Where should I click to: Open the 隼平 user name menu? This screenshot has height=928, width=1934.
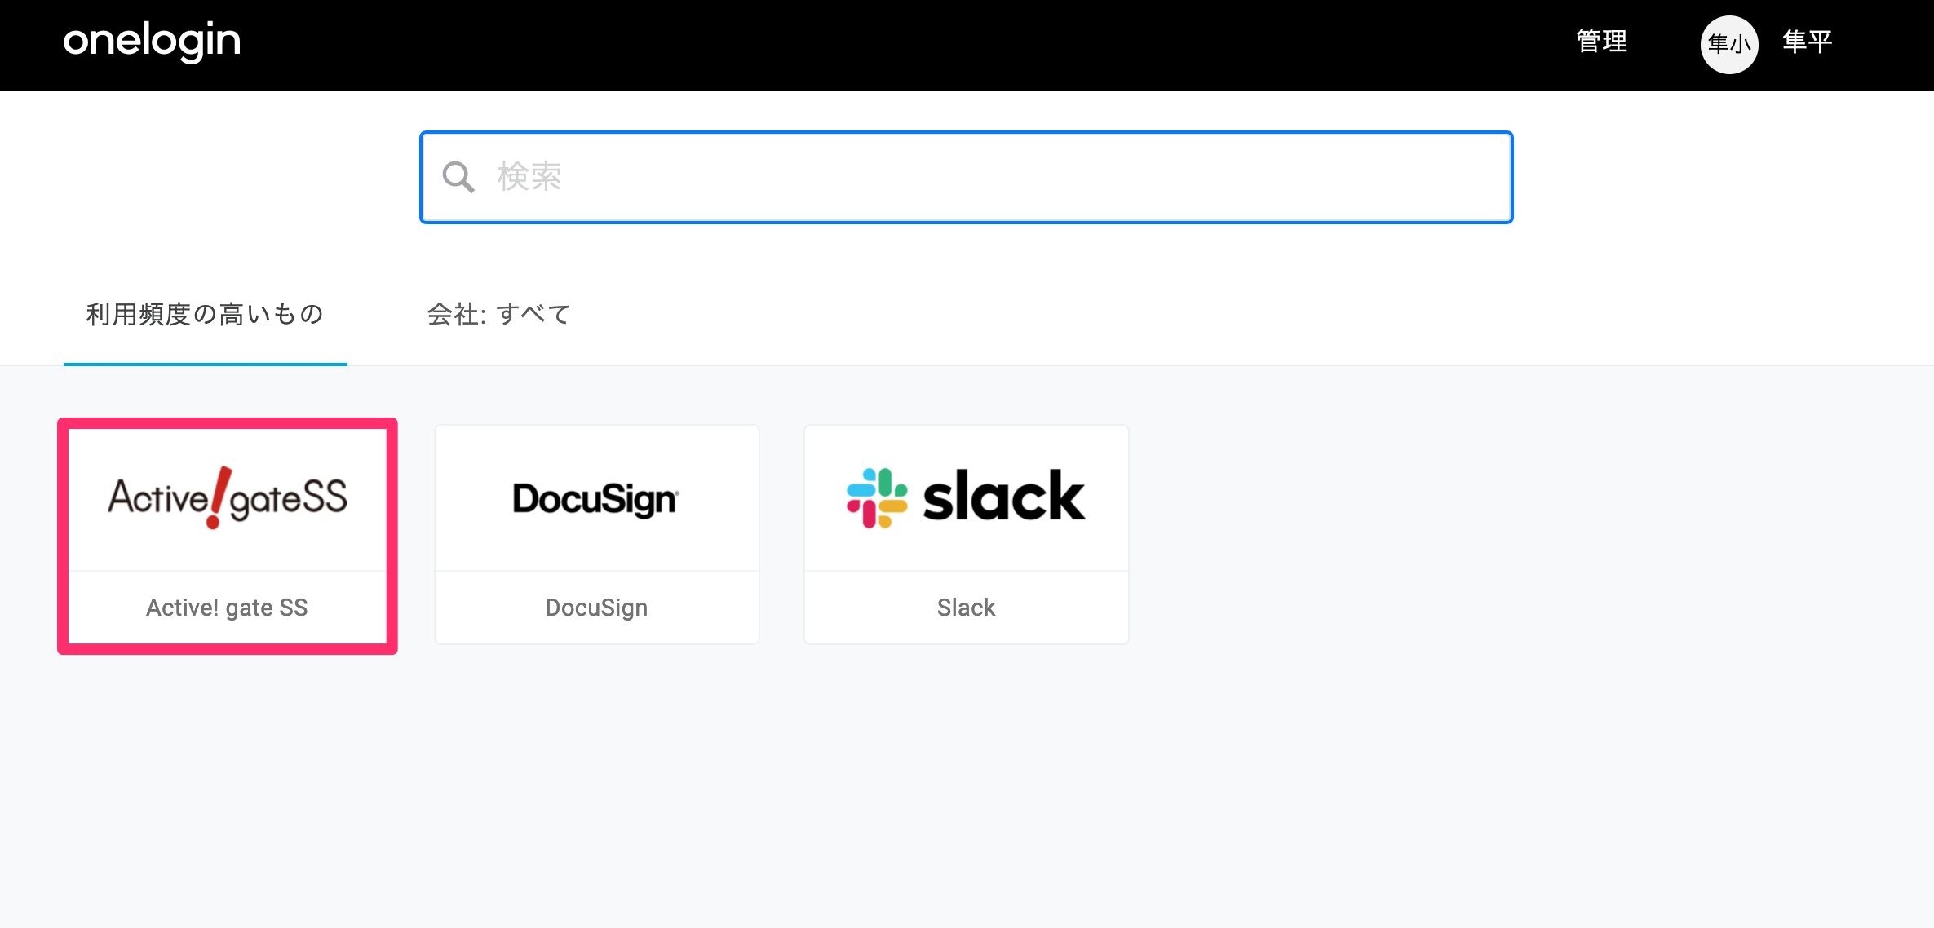[x=1808, y=42]
